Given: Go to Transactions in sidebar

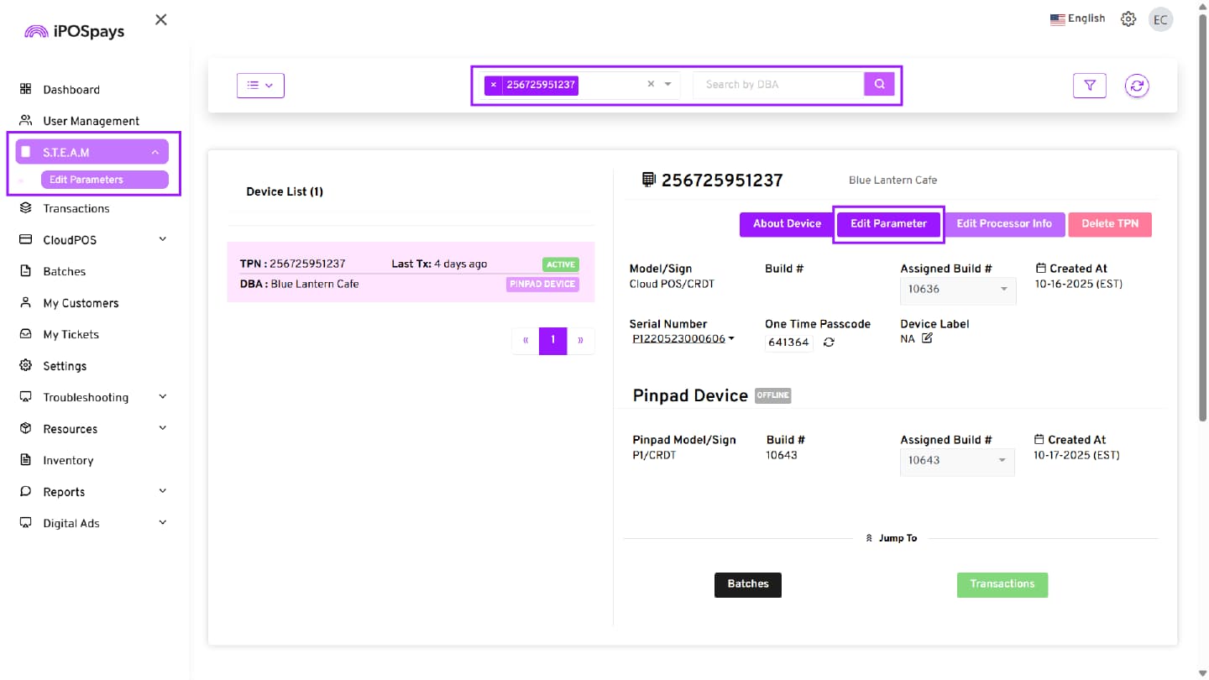Looking at the screenshot, I should [76, 208].
